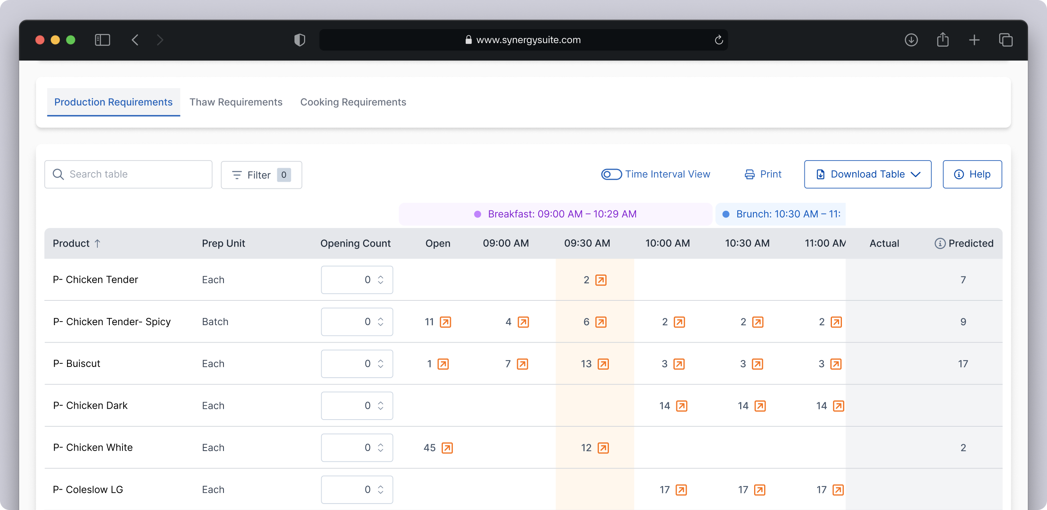Click the Actual column header
The width and height of the screenshot is (1047, 510).
[x=884, y=243]
